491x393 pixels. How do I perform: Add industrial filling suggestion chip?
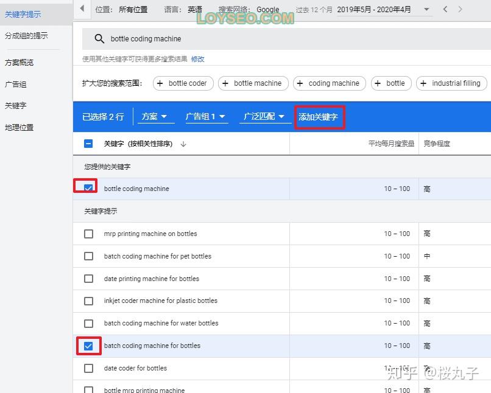tap(451, 83)
